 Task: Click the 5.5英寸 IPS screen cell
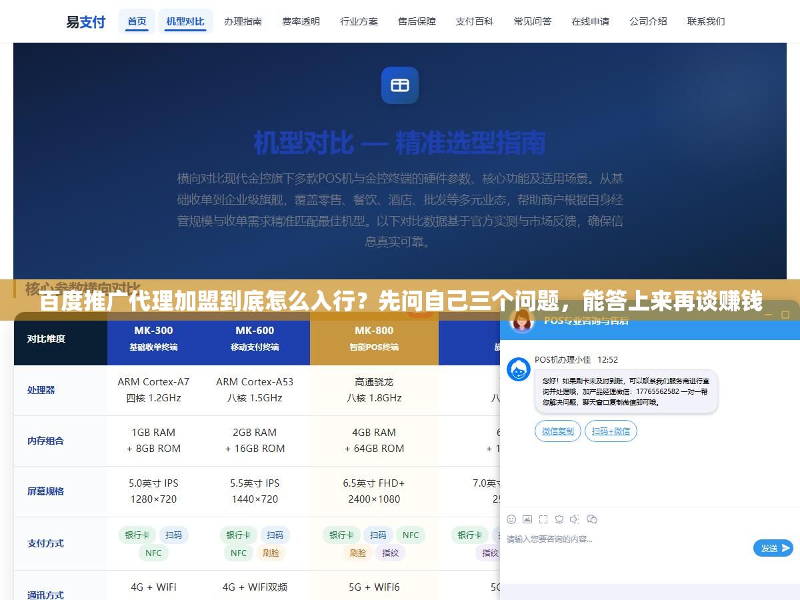tap(255, 491)
